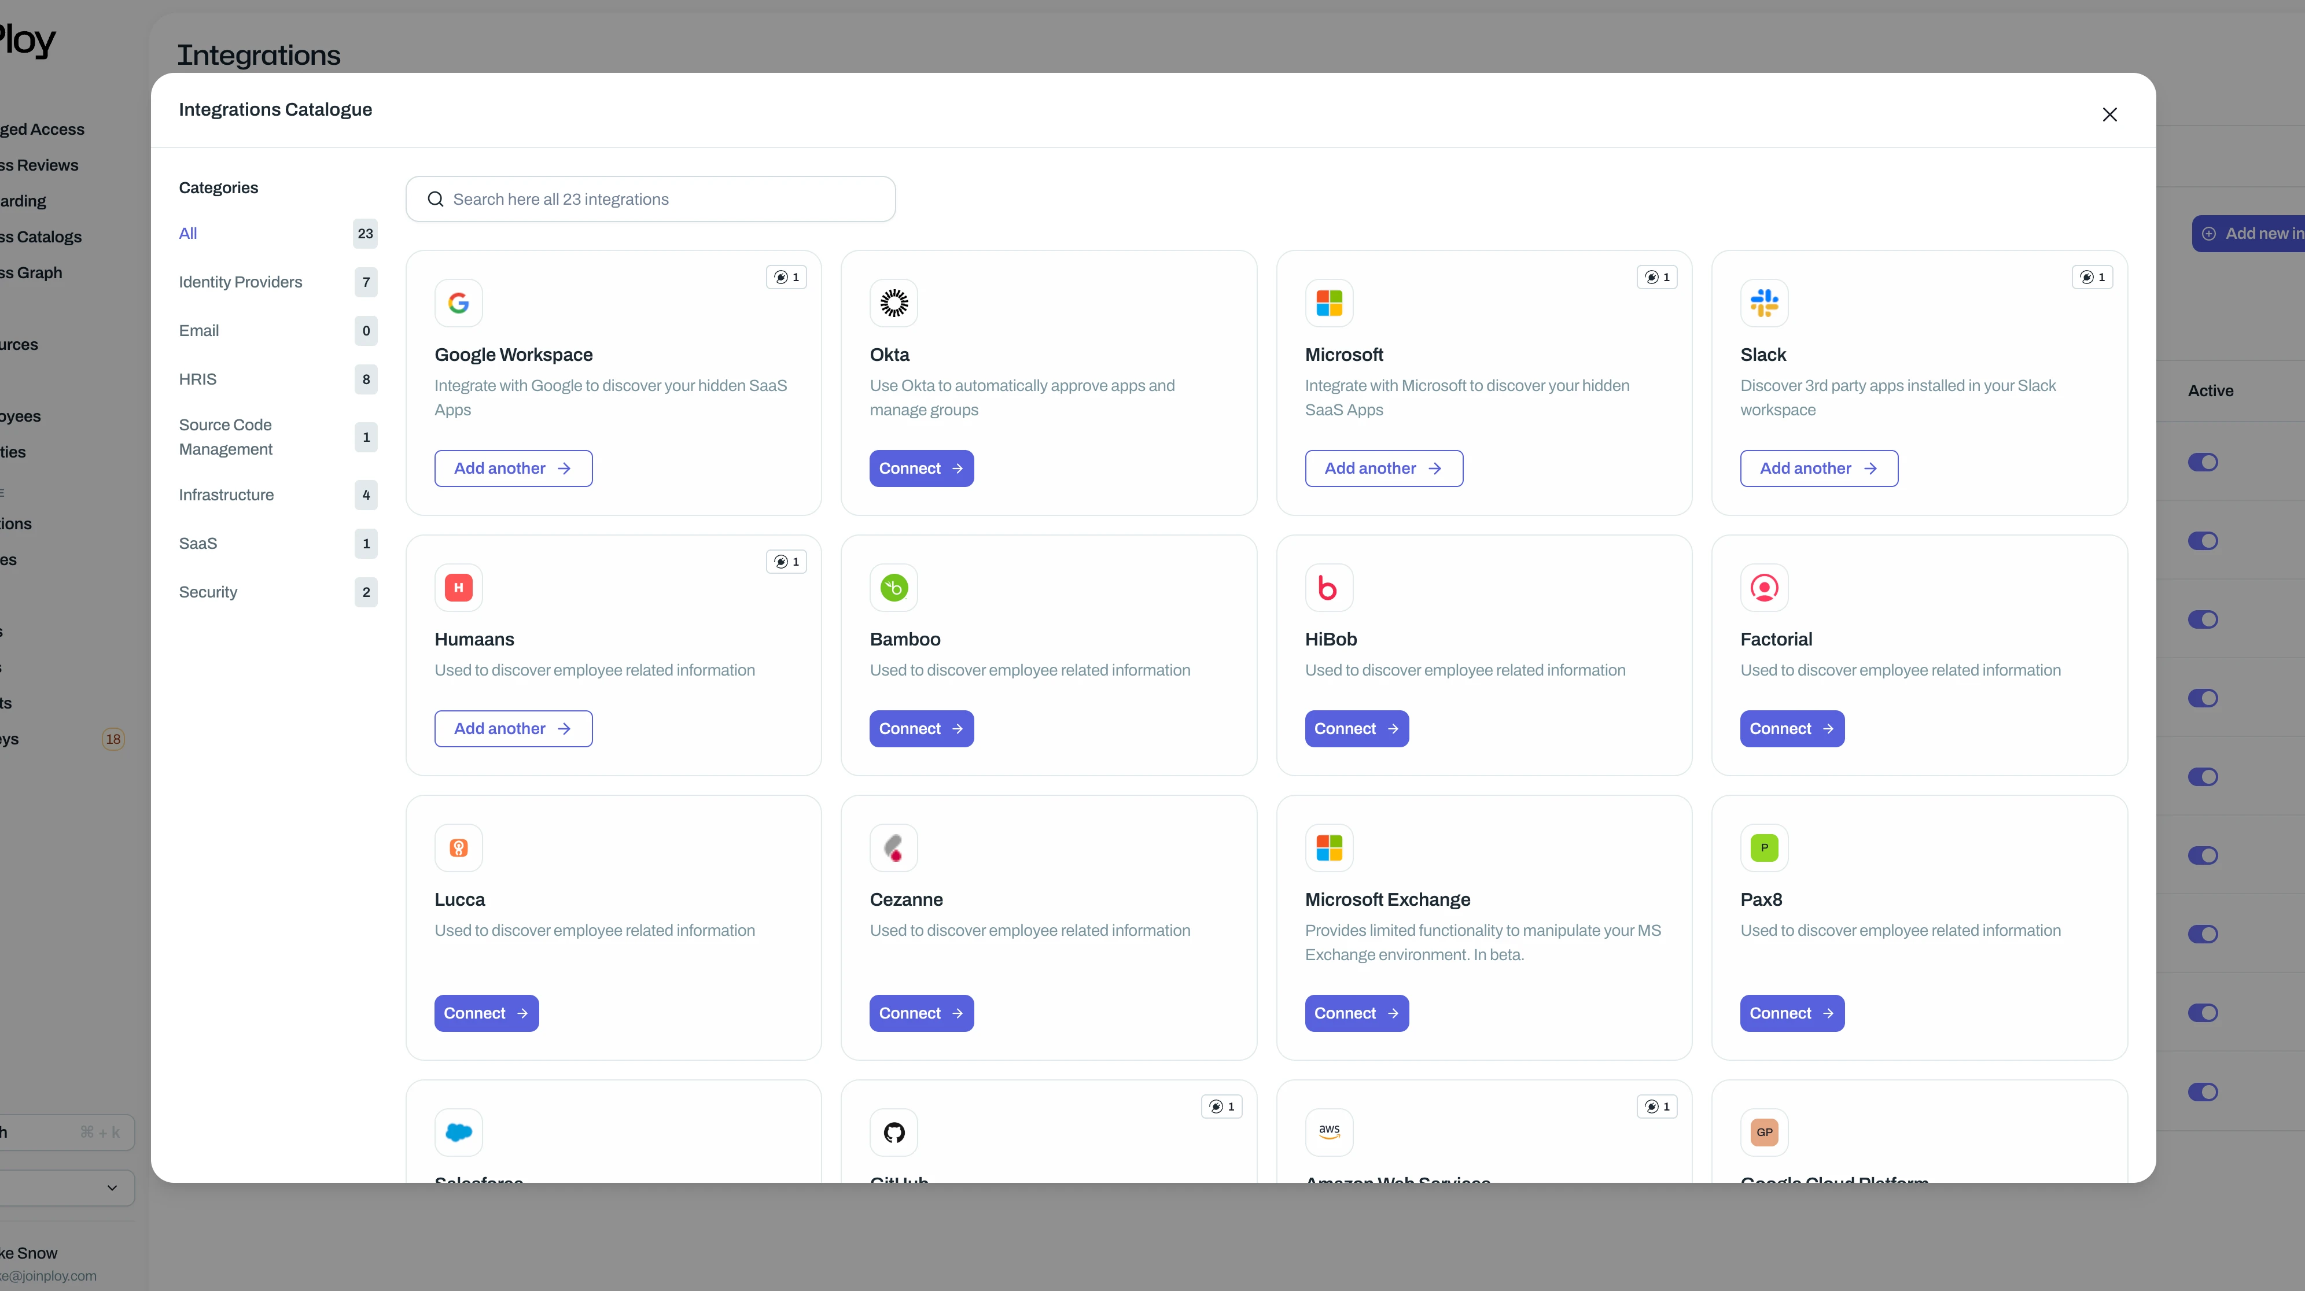The height and width of the screenshot is (1291, 2305).
Task: Click the Microsoft card's four-square logo
Action: point(1329,303)
